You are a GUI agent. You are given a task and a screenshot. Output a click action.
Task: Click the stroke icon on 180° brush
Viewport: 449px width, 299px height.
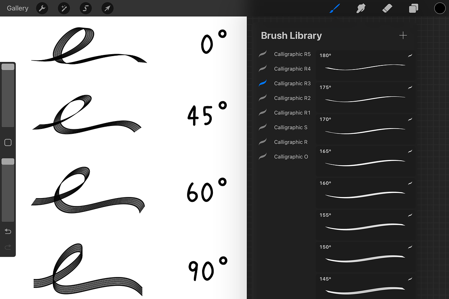[x=410, y=55]
